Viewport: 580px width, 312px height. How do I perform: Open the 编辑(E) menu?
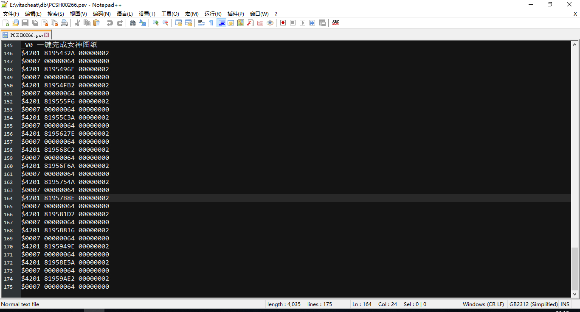pyautogui.click(x=33, y=14)
